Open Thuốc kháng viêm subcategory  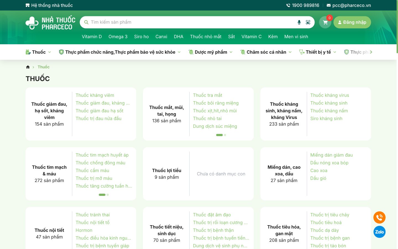click(x=95, y=95)
